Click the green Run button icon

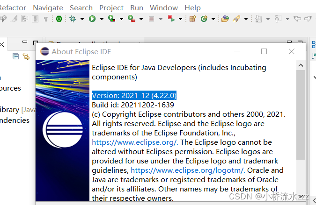coord(92,19)
